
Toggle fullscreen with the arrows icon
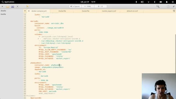coord(174,7)
